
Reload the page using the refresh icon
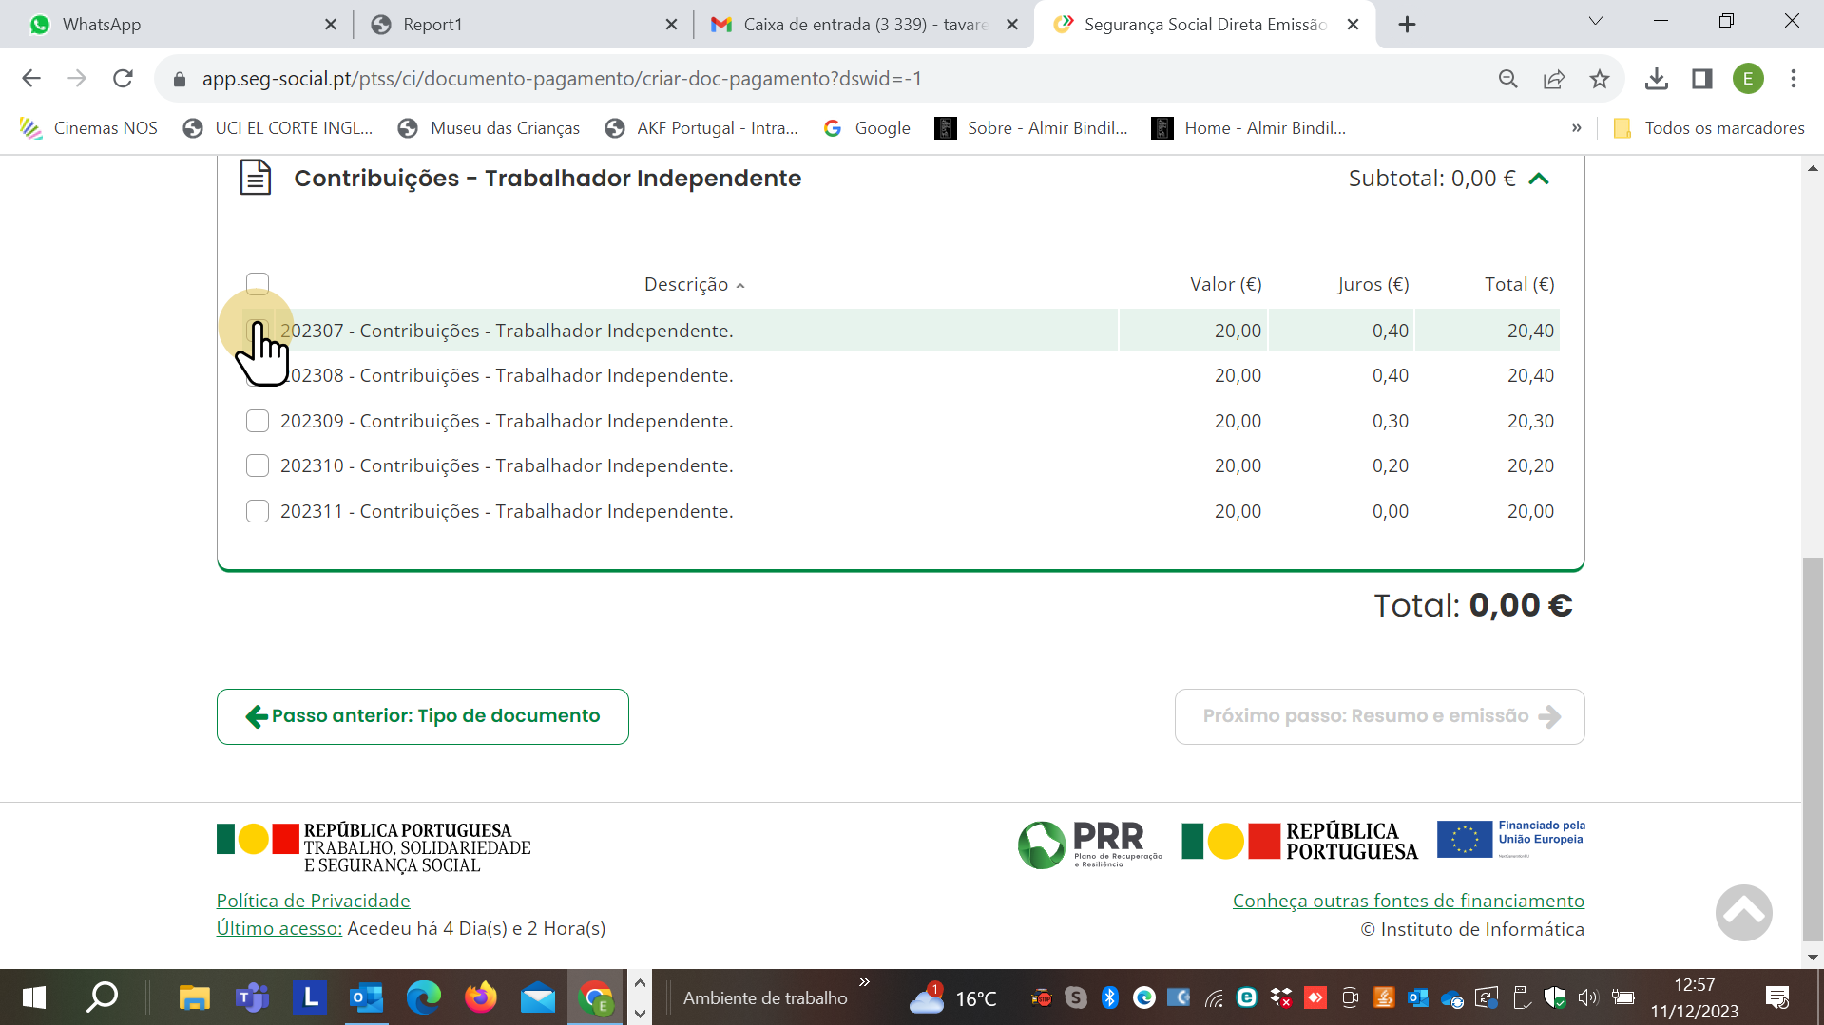point(123,79)
